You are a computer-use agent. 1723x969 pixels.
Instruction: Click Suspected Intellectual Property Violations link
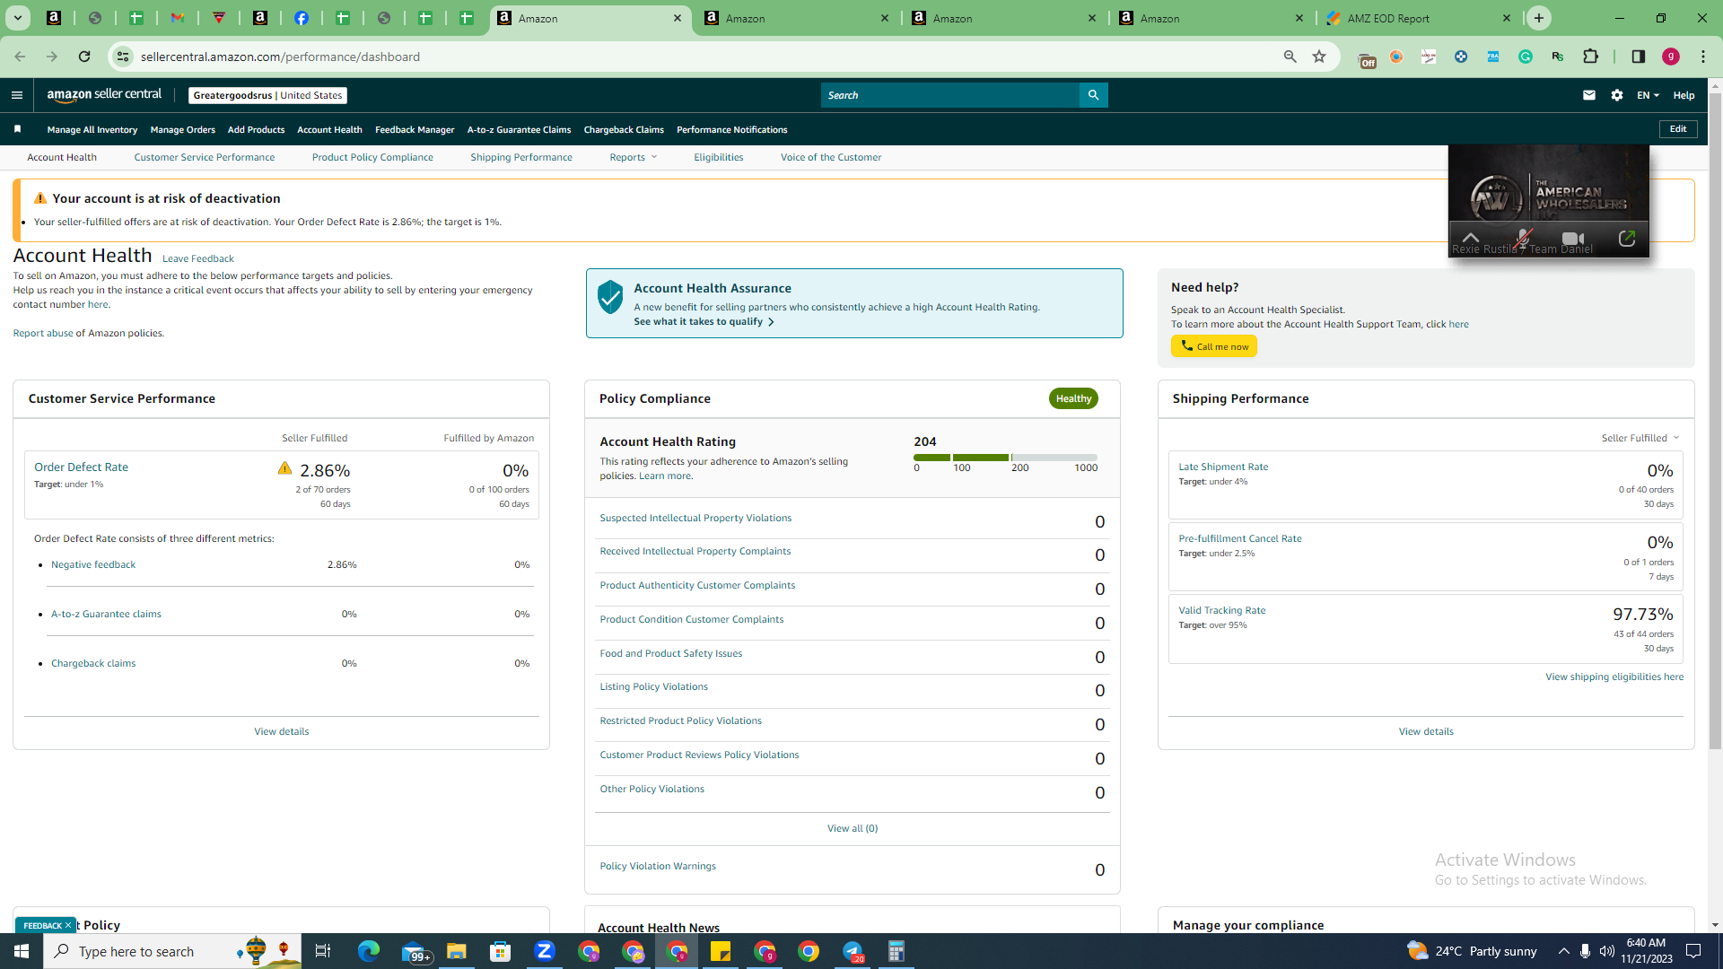pyautogui.click(x=695, y=518)
